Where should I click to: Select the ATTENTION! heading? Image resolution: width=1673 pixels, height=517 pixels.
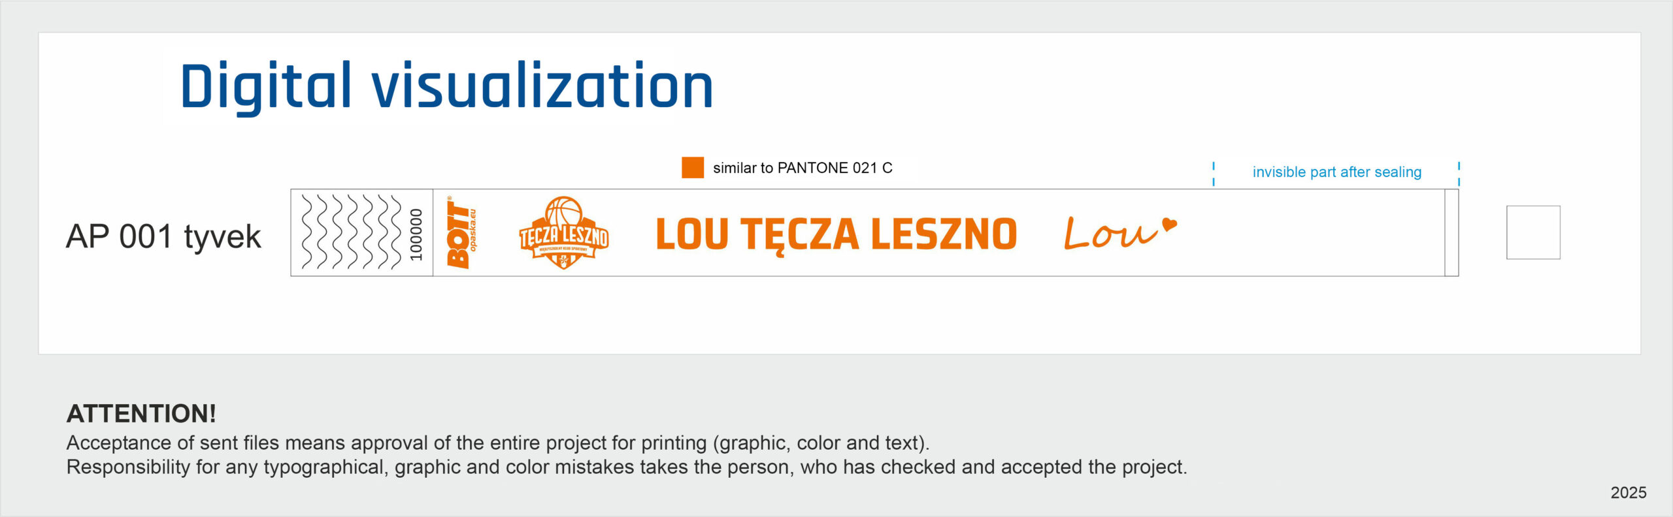(141, 414)
